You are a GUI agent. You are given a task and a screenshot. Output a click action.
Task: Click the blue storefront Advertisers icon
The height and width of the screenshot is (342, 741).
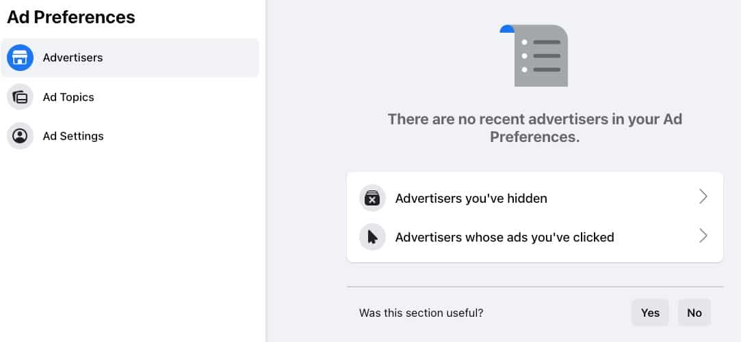pos(20,57)
